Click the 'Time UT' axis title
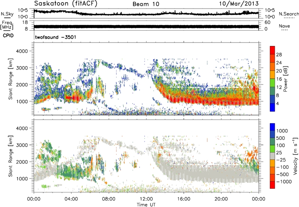This screenshot has height=207, width=299. point(146,205)
